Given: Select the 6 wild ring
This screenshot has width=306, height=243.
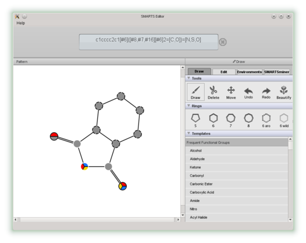Looking at the screenshot, I should point(284,120).
